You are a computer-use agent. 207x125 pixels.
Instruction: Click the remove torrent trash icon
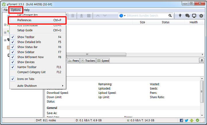73,16
